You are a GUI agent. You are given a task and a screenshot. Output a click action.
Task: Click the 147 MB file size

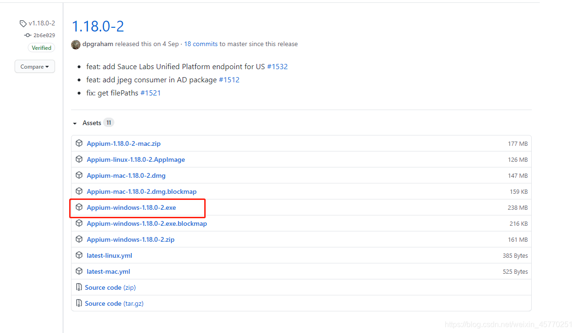[x=518, y=175]
